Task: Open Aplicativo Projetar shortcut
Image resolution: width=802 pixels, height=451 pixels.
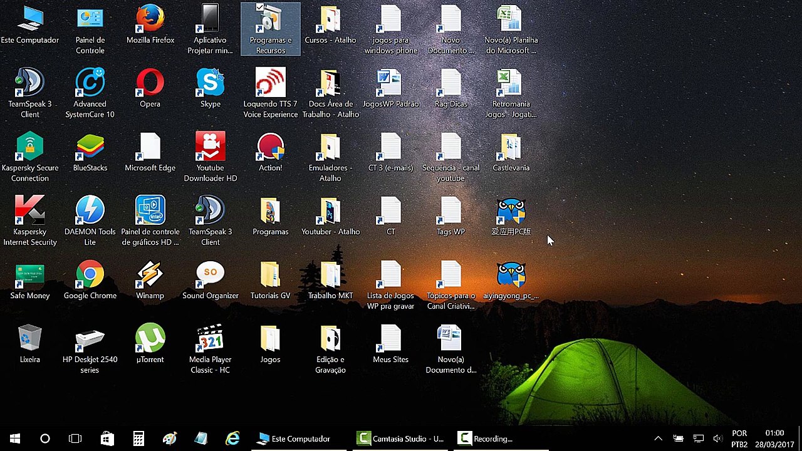Action: click(210, 29)
